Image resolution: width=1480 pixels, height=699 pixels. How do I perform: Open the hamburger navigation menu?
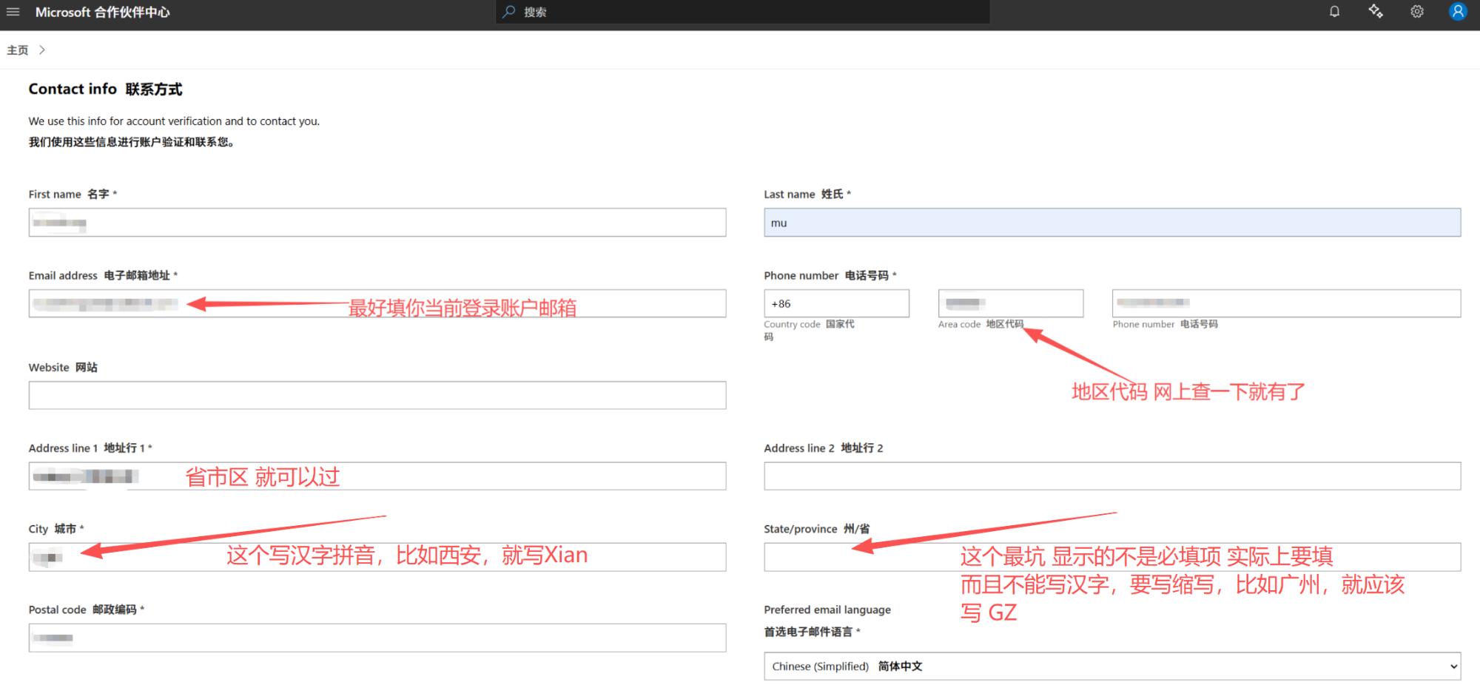13,12
